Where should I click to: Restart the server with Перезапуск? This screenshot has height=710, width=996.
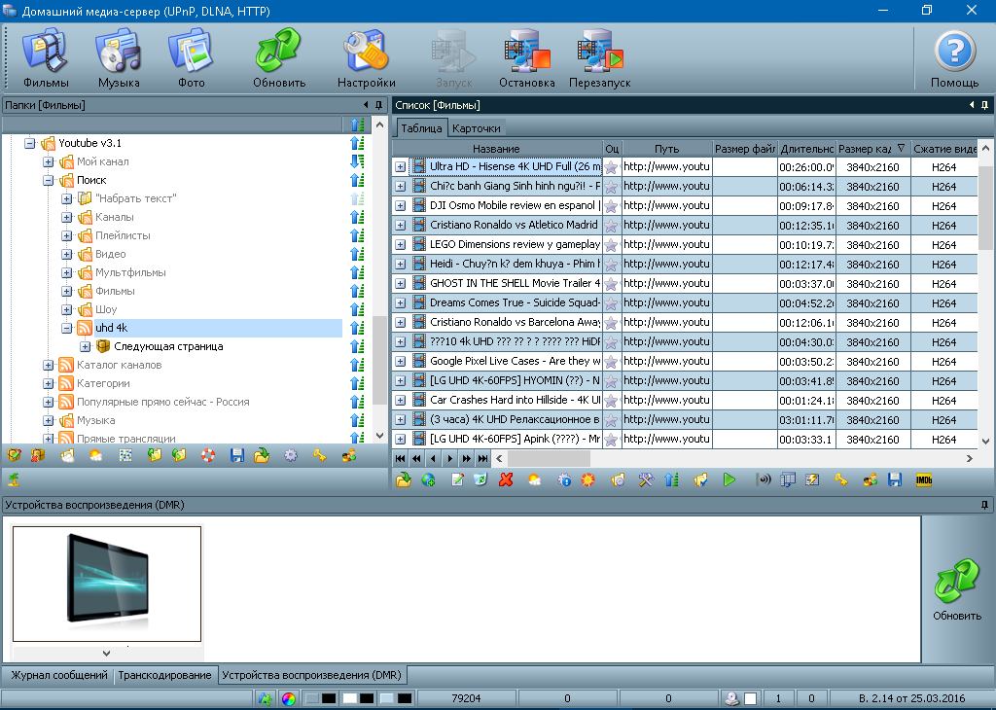599,56
